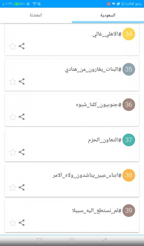Switch to المفضلة tab

pyautogui.click(x=36, y=15)
